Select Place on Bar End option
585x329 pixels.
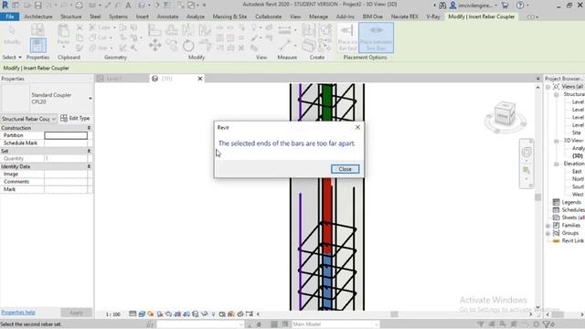pyautogui.click(x=347, y=37)
